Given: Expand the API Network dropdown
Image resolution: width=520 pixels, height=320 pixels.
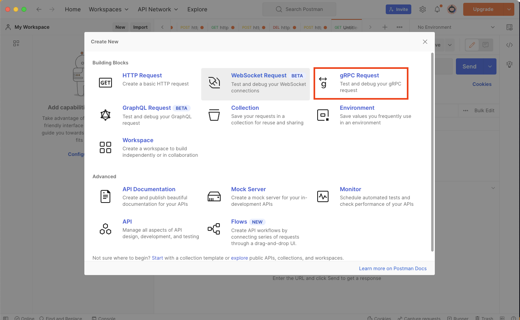Looking at the screenshot, I should pos(158,9).
